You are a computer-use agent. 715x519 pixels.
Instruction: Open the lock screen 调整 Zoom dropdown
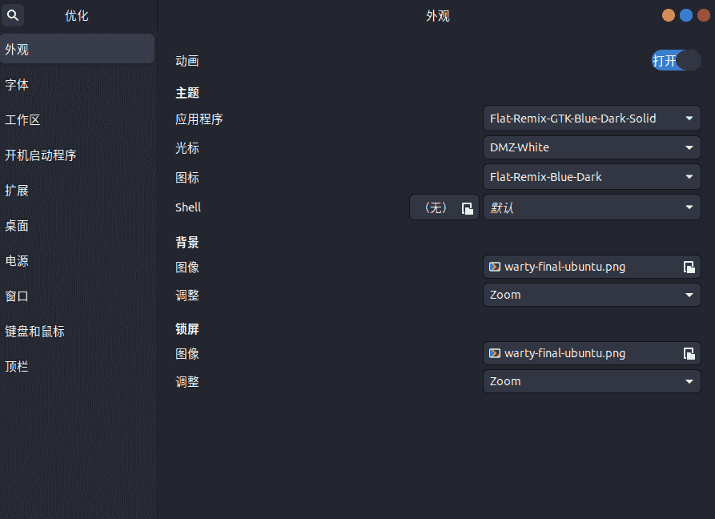(592, 381)
